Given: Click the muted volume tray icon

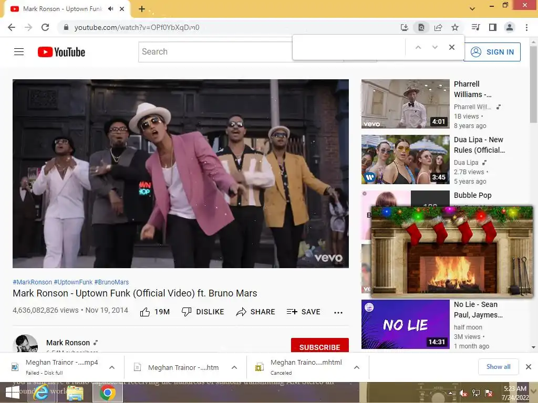Looking at the screenshot, I should 463,393.
